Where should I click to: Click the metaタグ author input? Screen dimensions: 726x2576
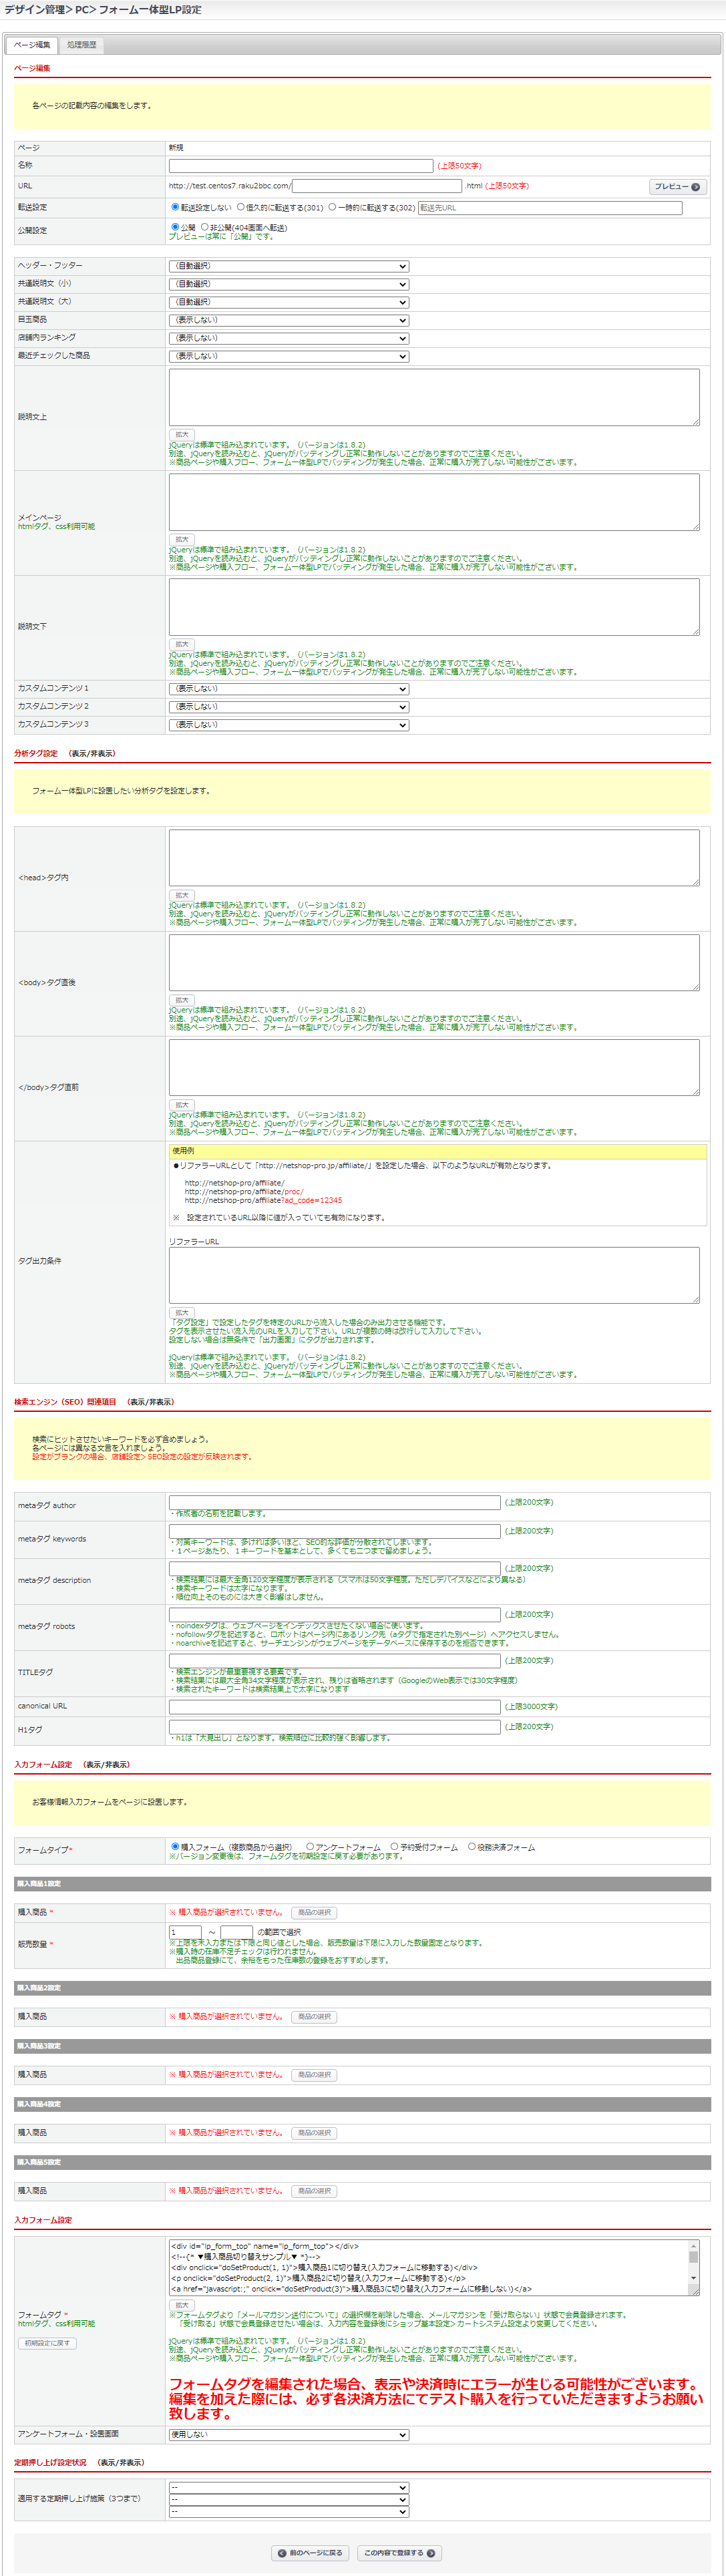335,1502
